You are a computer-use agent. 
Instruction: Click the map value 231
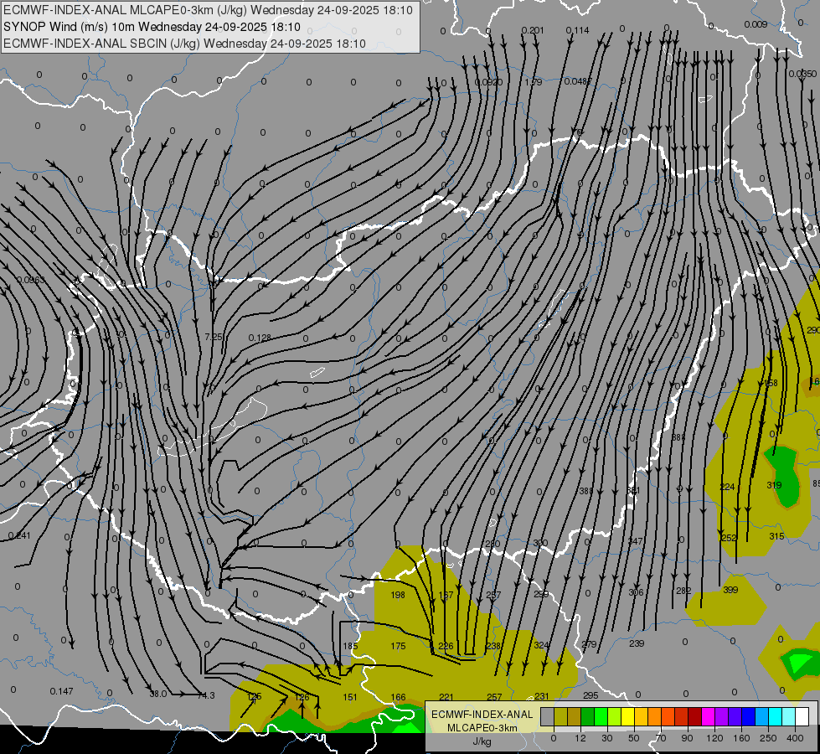542,696
